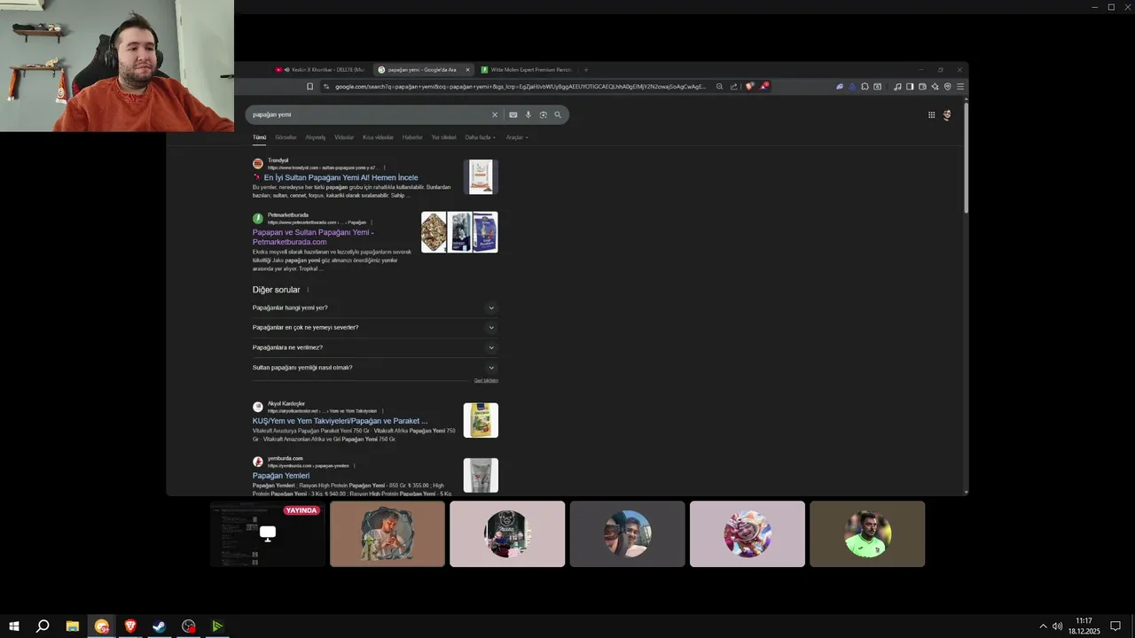Open the Brave Rewards triangle icon

coord(763,86)
